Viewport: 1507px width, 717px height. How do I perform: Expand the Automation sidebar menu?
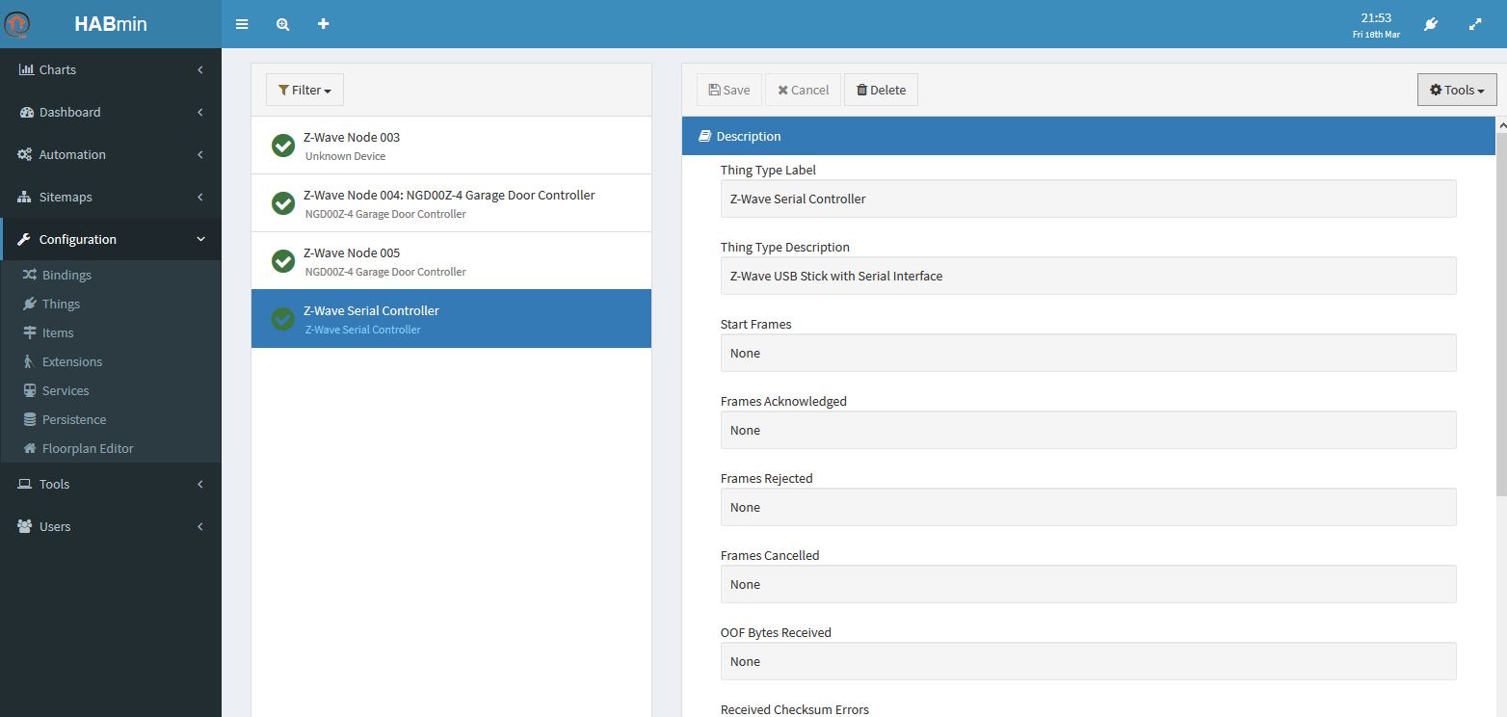click(111, 154)
